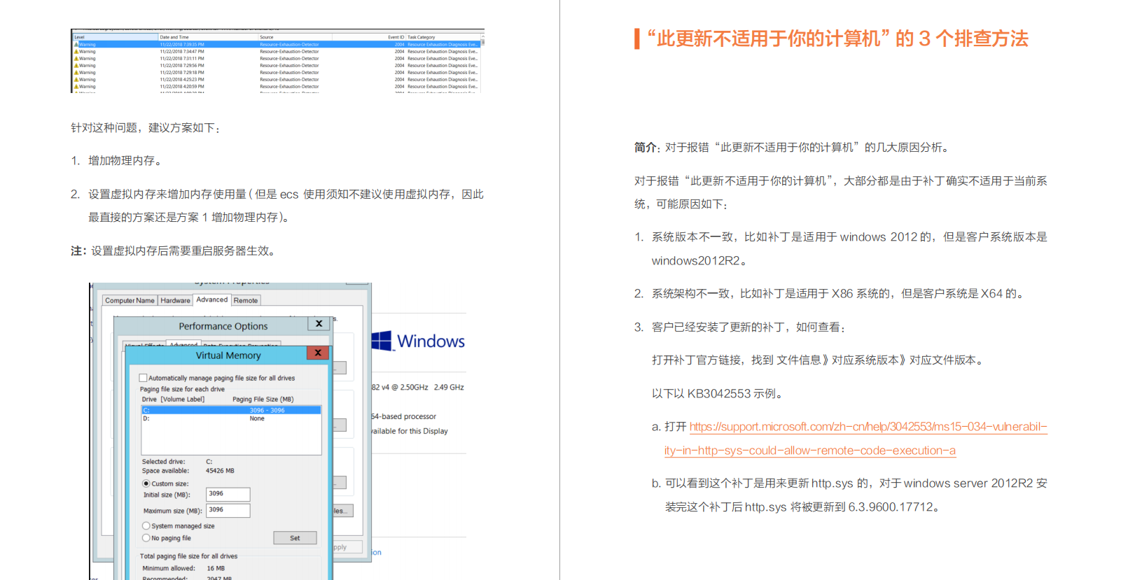1121x580 pixels.
Task: Click the Task Category column header
Action: [443, 37]
